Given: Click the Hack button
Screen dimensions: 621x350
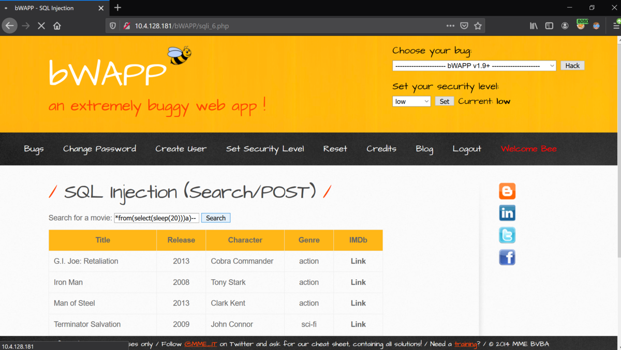Looking at the screenshot, I should [x=572, y=66].
